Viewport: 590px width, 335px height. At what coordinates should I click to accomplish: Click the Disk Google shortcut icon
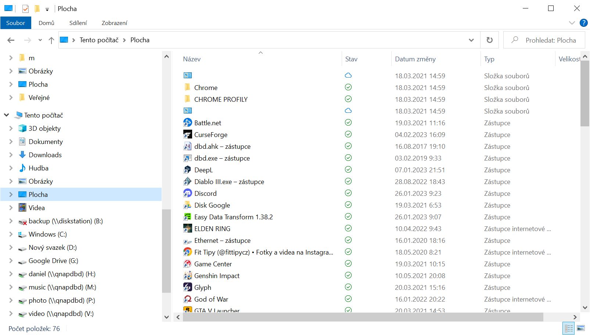tap(187, 205)
